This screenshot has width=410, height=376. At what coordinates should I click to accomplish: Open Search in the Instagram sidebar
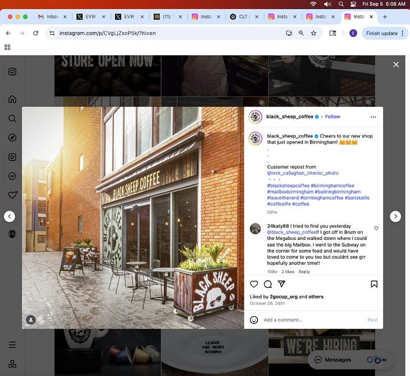point(13,118)
